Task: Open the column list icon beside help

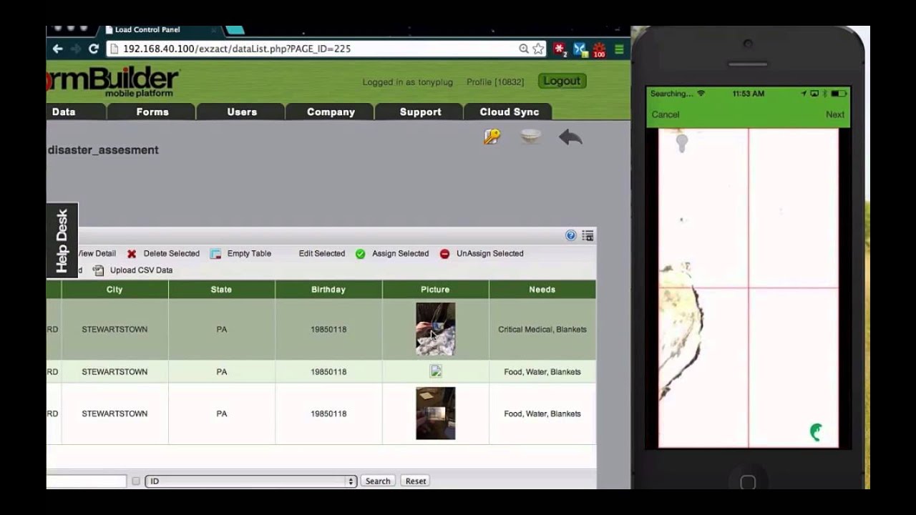Action: (588, 235)
